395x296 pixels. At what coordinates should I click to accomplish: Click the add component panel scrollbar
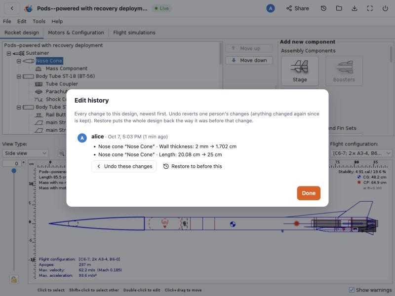(x=391, y=54)
